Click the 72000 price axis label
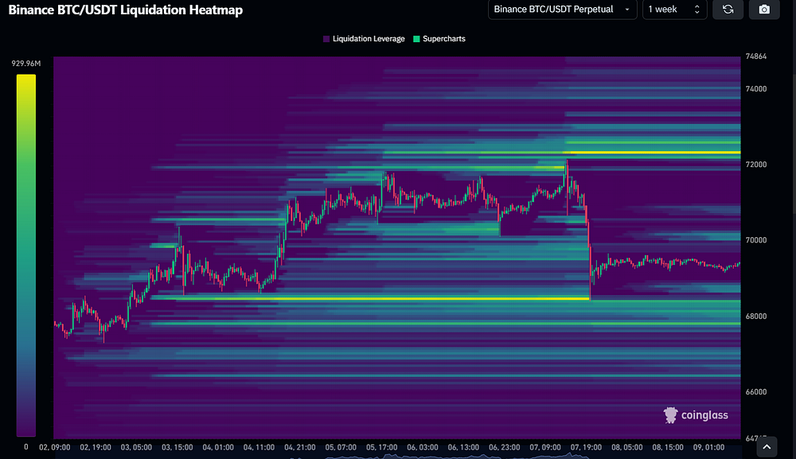This screenshot has height=459, width=796. coord(756,165)
